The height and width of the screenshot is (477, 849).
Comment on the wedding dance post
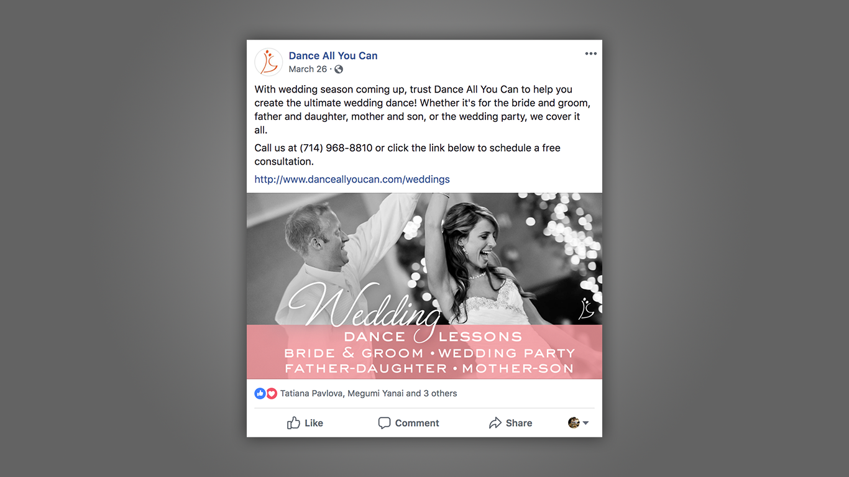pyautogui.click(x=408, y=423)
